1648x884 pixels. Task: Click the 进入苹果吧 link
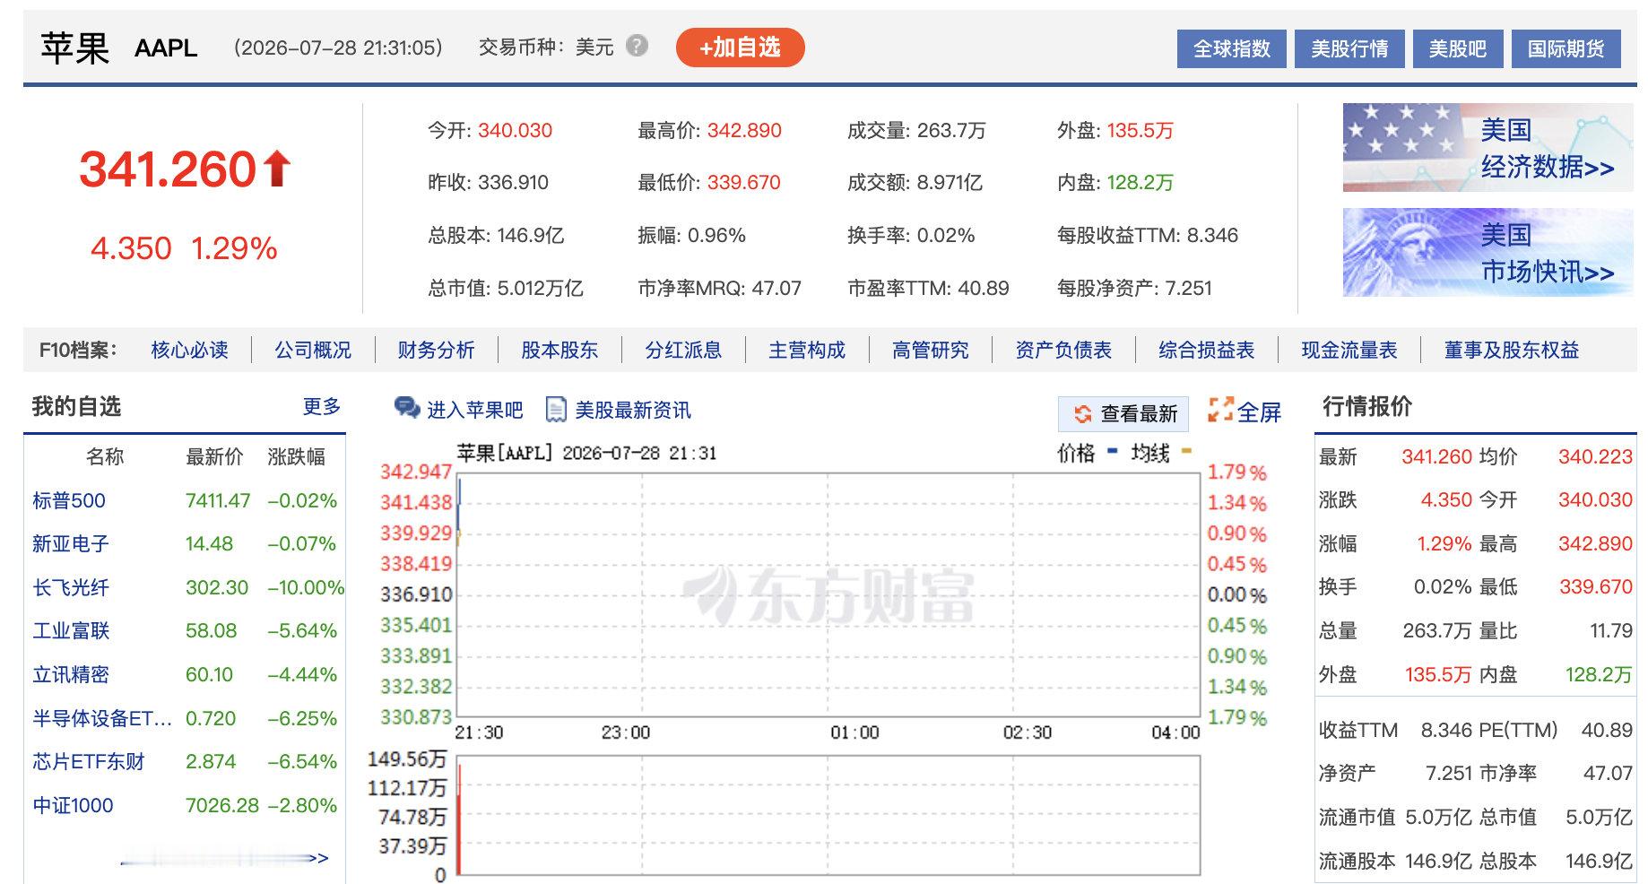tap(474, 410)
